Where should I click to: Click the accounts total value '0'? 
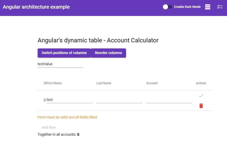[78, 134]
